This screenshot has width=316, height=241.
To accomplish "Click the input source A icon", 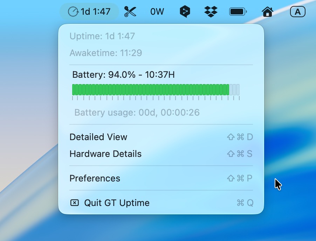I will [298, 12].
